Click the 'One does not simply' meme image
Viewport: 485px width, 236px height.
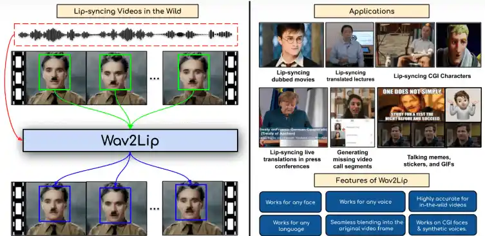411,104
